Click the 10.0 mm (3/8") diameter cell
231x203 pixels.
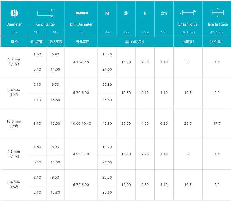pos(14,123)
